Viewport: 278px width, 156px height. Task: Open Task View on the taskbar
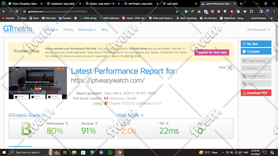(x=65, y=152)
